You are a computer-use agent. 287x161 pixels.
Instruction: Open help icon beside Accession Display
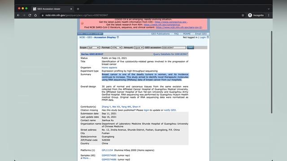pos(117,37)
